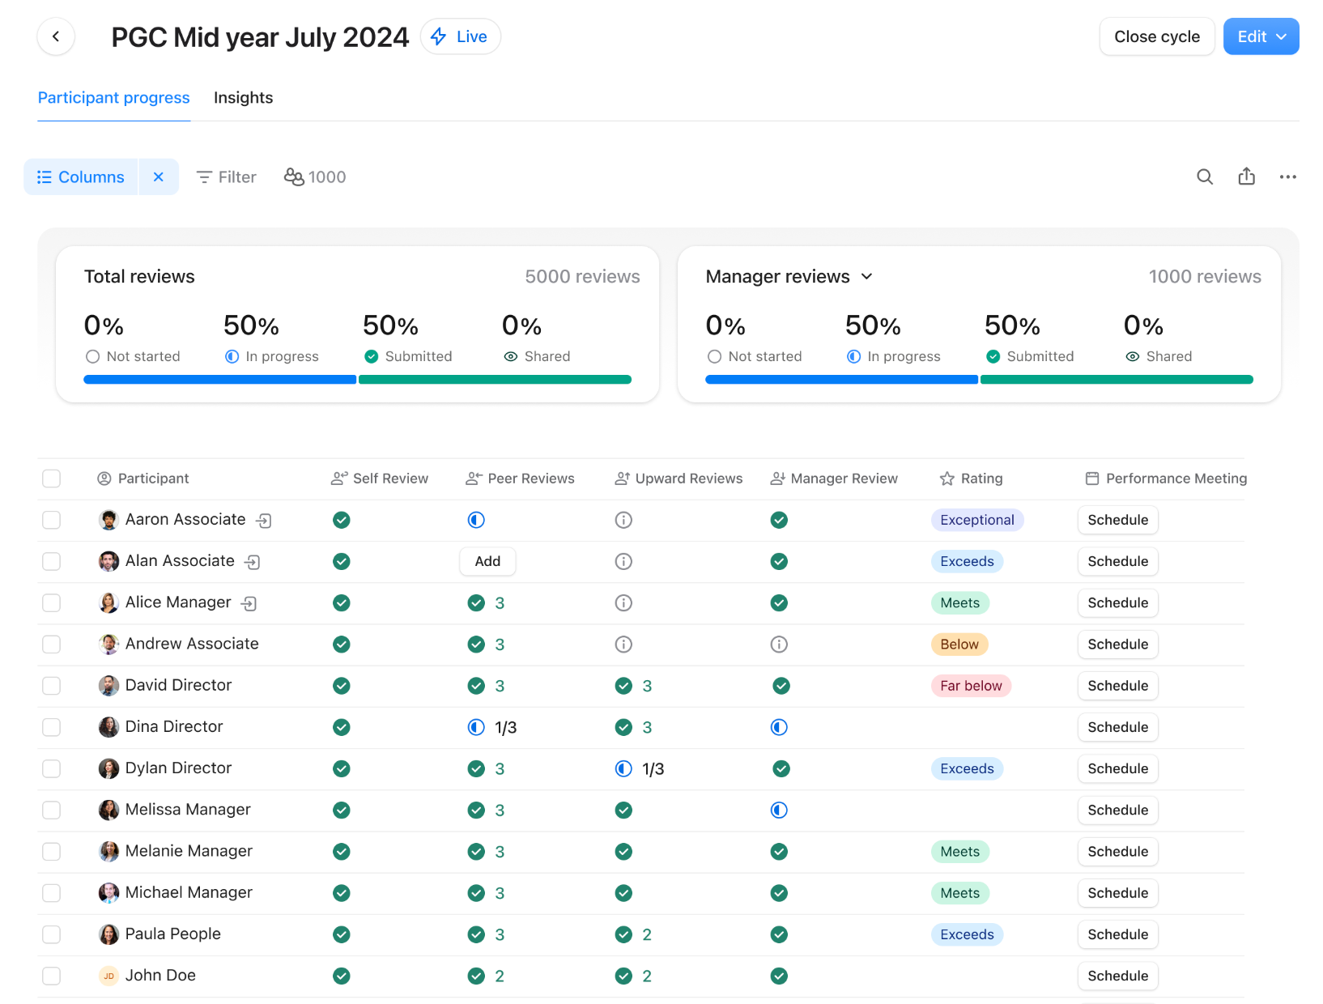Click John Doe's JD initials avatar
The image size is (1323, 1004).
[x=108, y=976]
